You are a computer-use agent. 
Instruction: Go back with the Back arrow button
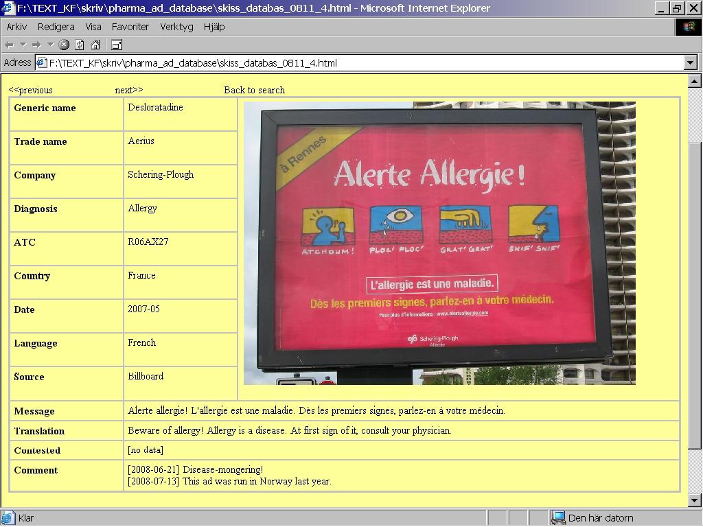click(x=10, y=45)
